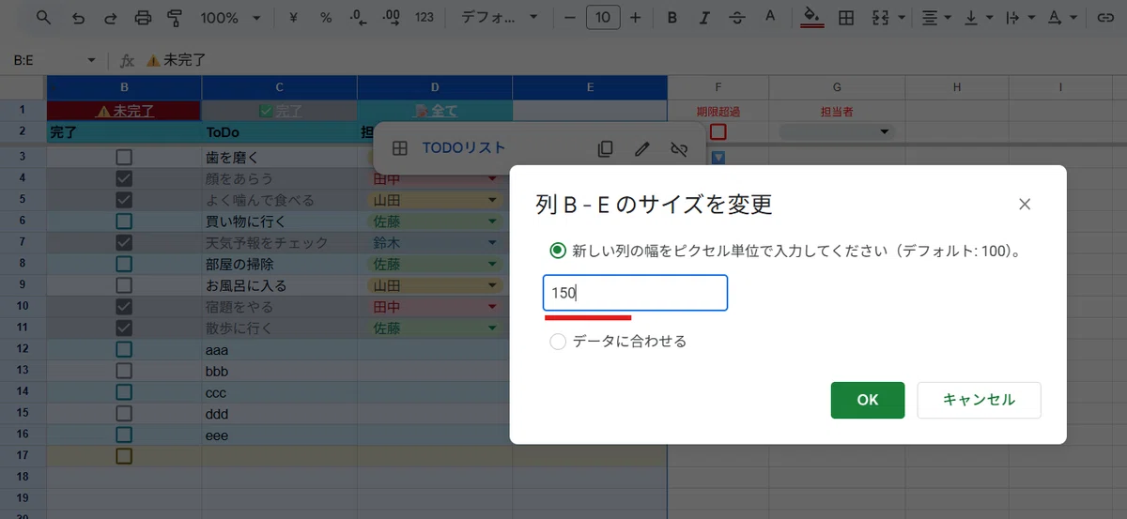Image resolution: width=1127 pixels, height=519 pixels.
Task: Decrease decimal places
Action: (x=358, y=17)
